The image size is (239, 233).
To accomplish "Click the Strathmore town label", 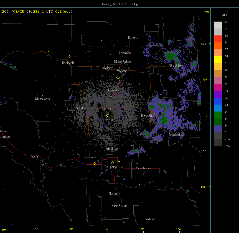I will (143, 168).
